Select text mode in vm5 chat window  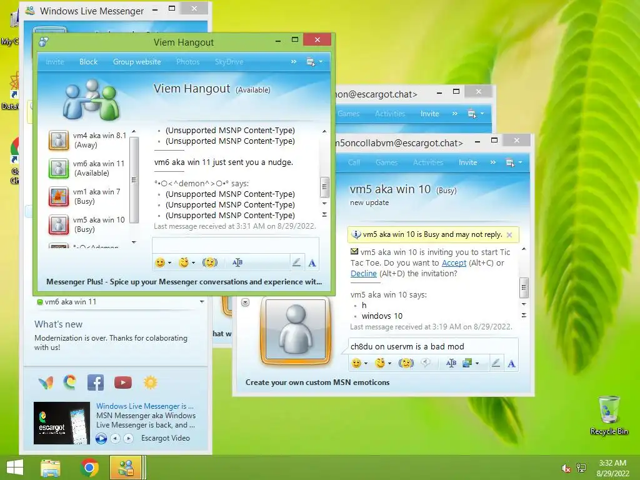pyautogui.click(x=511, y=363)
